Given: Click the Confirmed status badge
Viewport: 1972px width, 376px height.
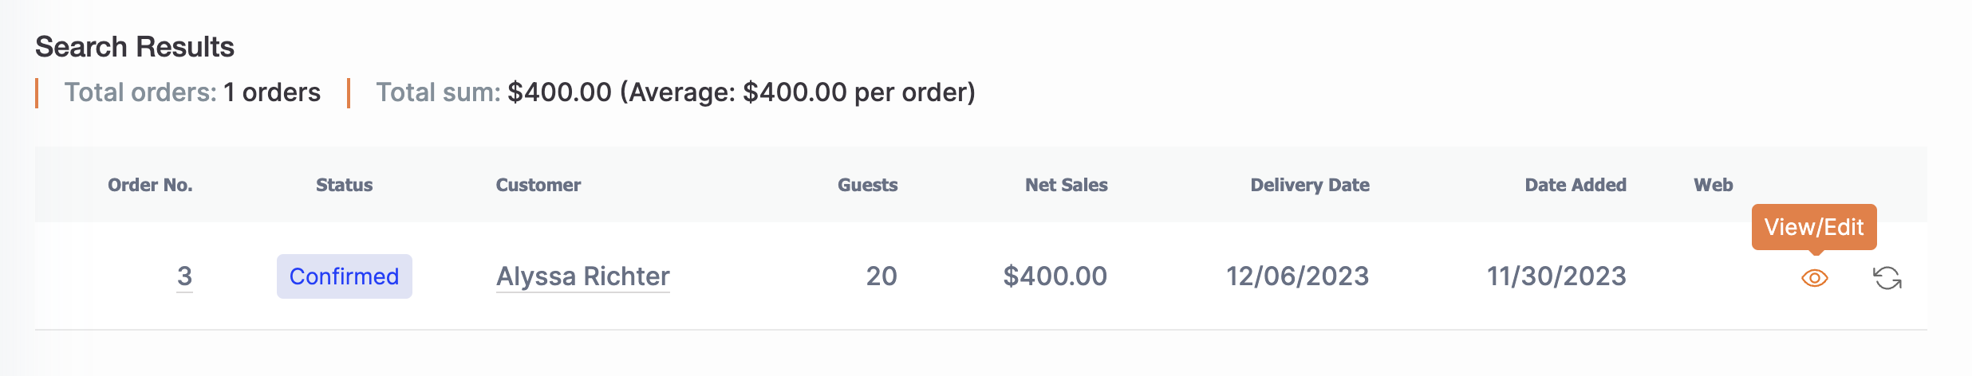Looking at the screenshot, I should 344,276.
